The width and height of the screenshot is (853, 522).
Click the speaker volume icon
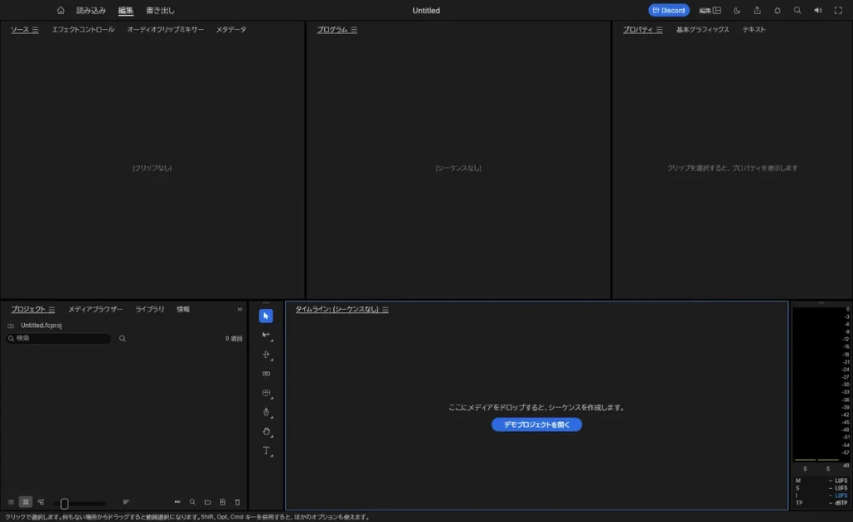818,10
